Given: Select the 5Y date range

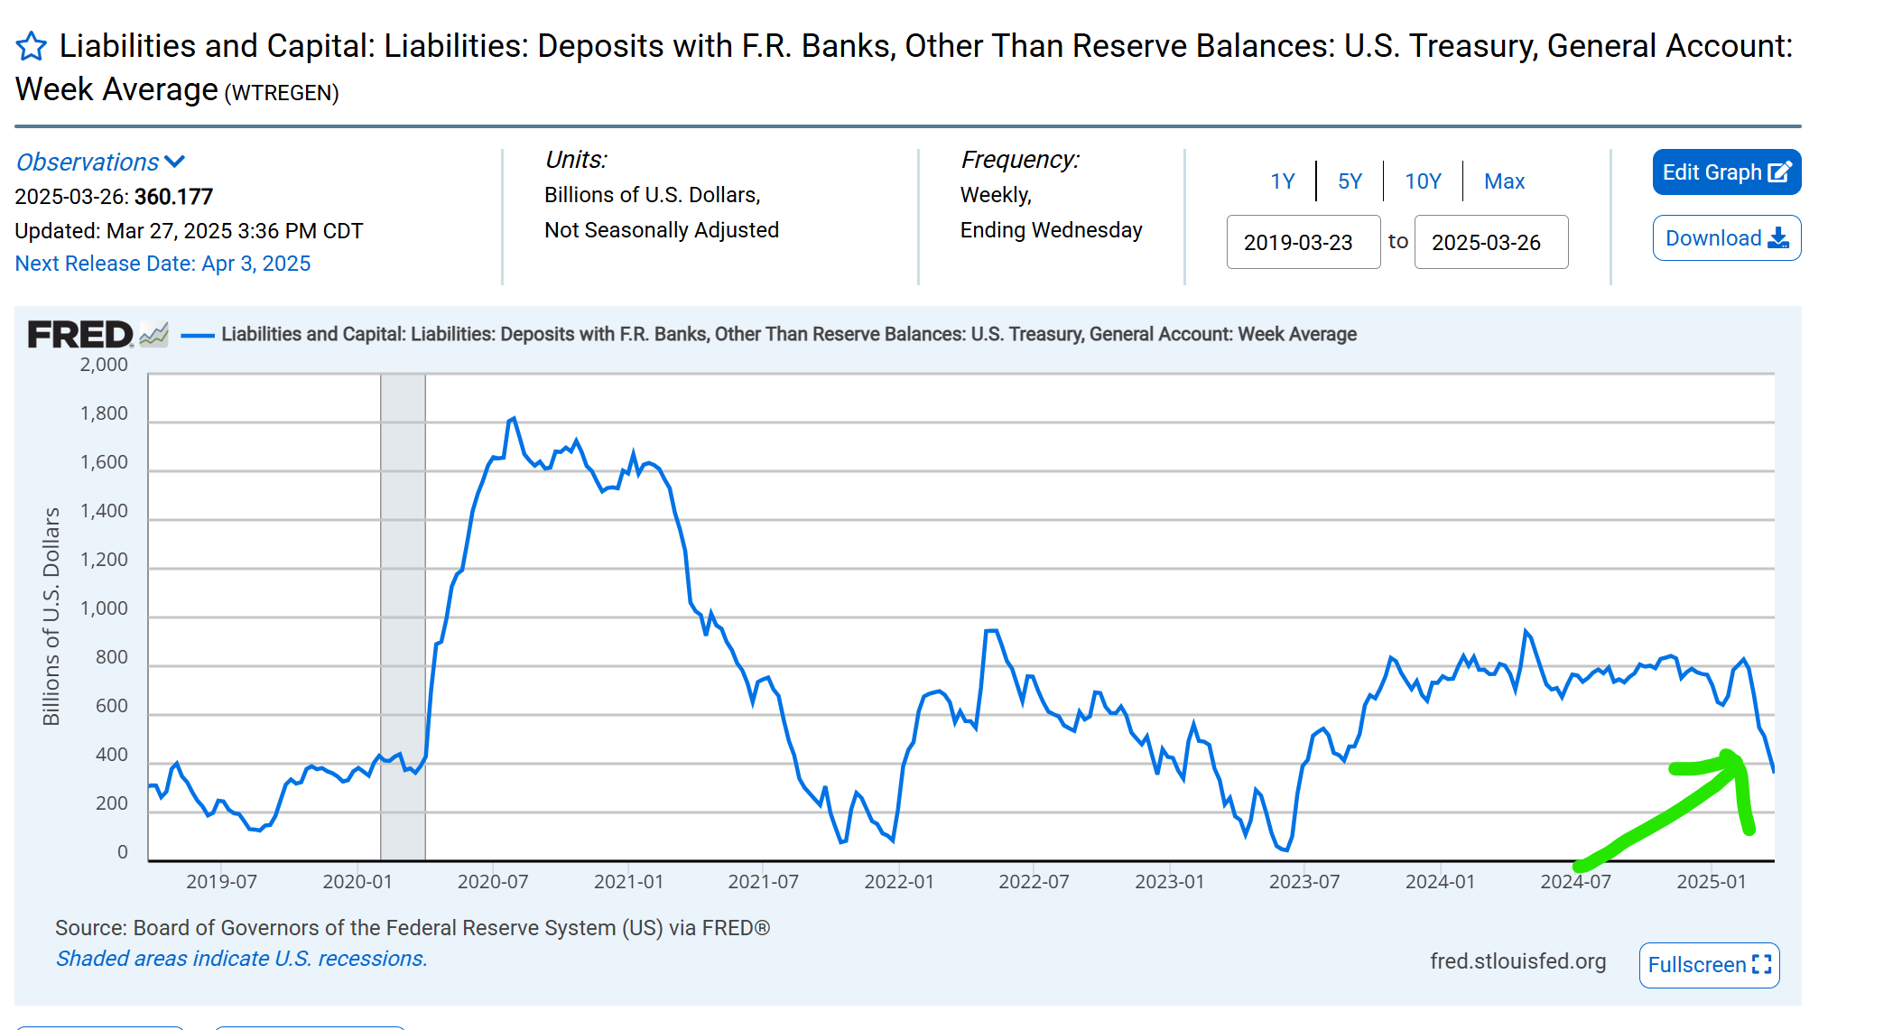Looking at the screenshot, I should tap(1350, 181).
